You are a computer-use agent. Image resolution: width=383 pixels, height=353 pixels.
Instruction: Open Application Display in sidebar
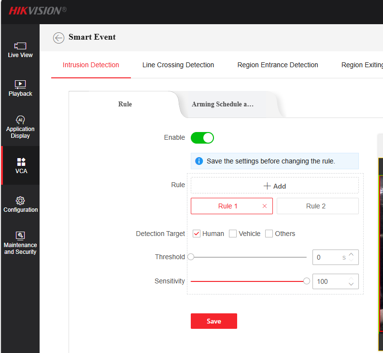(x=20, y=127)
